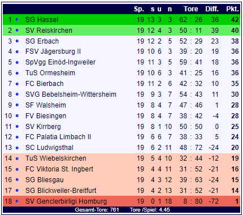Click the blue dot beside SV Reiskirchen

pyautogui.click(x=17, y=31)
